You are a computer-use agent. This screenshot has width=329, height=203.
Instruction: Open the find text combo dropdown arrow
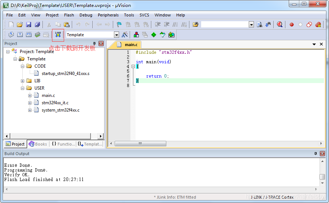tap(251, 25)
